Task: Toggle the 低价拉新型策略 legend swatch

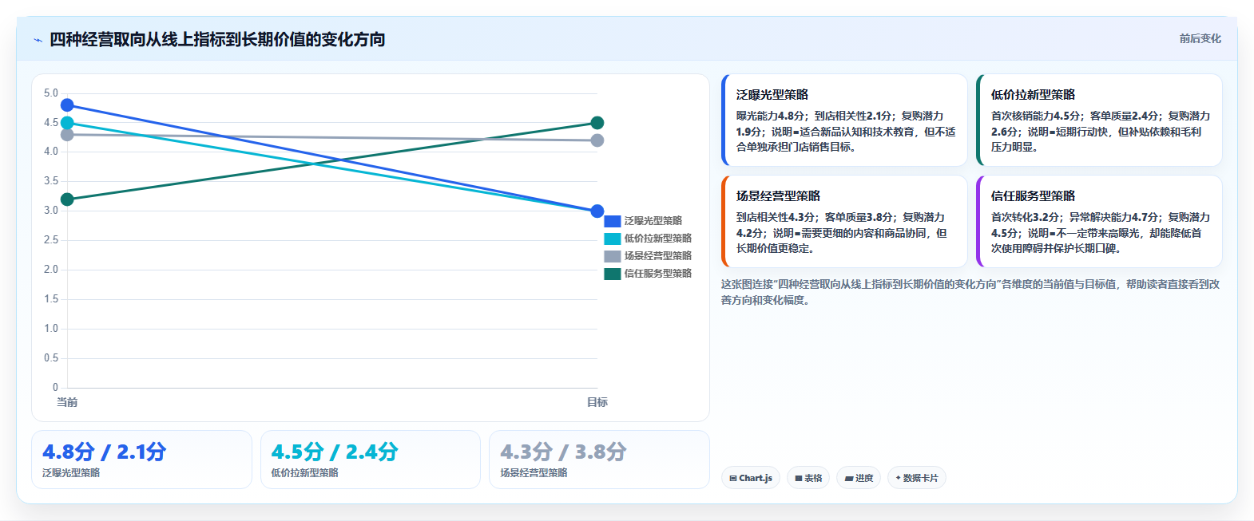Action: (x=613, y=239)
